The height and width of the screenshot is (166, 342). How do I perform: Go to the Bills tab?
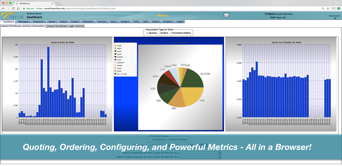145,22
